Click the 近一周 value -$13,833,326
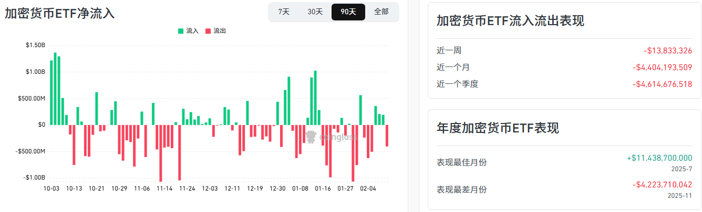The image size is (702, 212). tap(668, 51)
